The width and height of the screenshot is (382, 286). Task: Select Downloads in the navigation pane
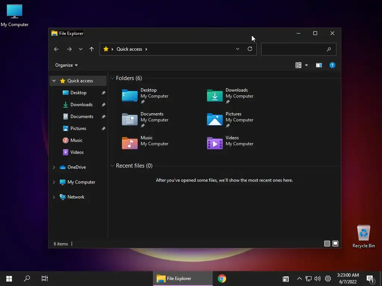tap(81, 105)
